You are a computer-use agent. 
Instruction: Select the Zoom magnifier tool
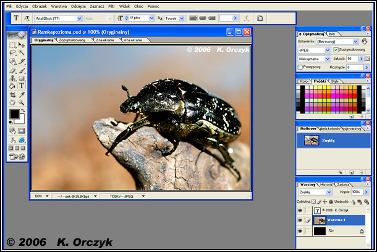click(x=21, y=102)
